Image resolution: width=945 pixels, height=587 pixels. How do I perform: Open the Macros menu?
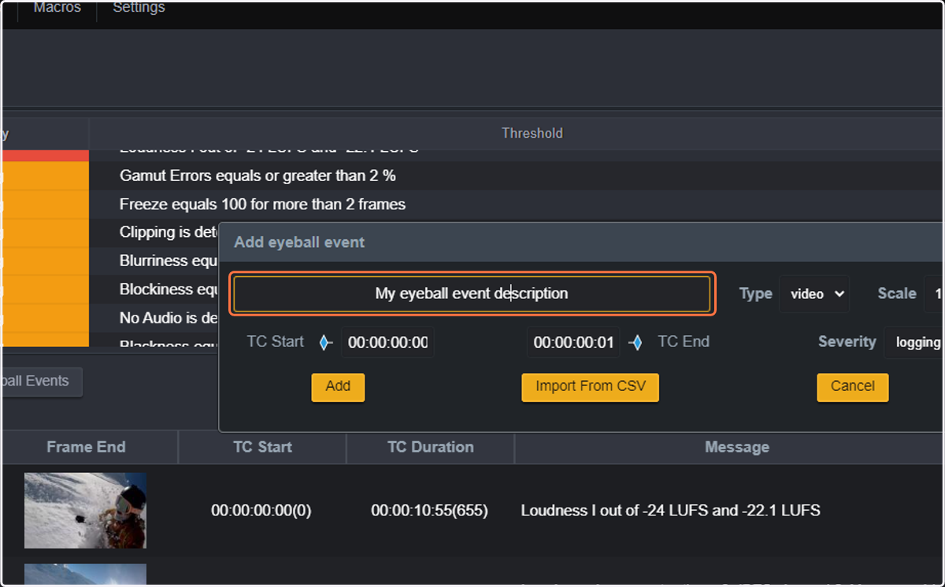tap(57, 8)
